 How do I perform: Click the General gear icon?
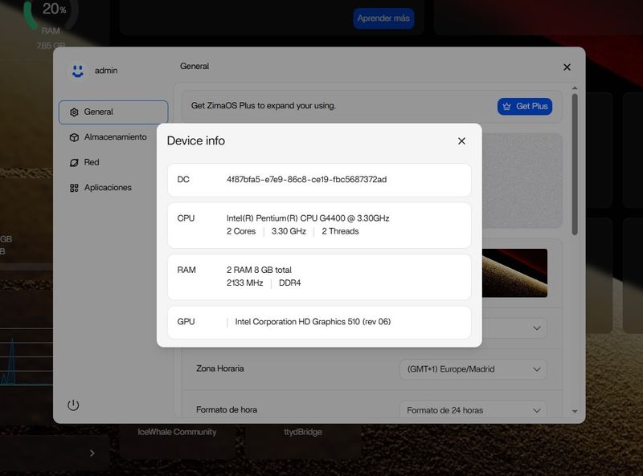click(74, 112)
